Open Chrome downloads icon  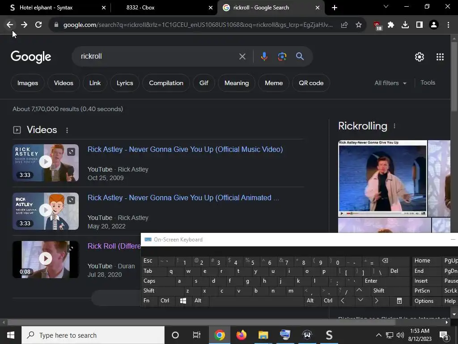[405, 25]
